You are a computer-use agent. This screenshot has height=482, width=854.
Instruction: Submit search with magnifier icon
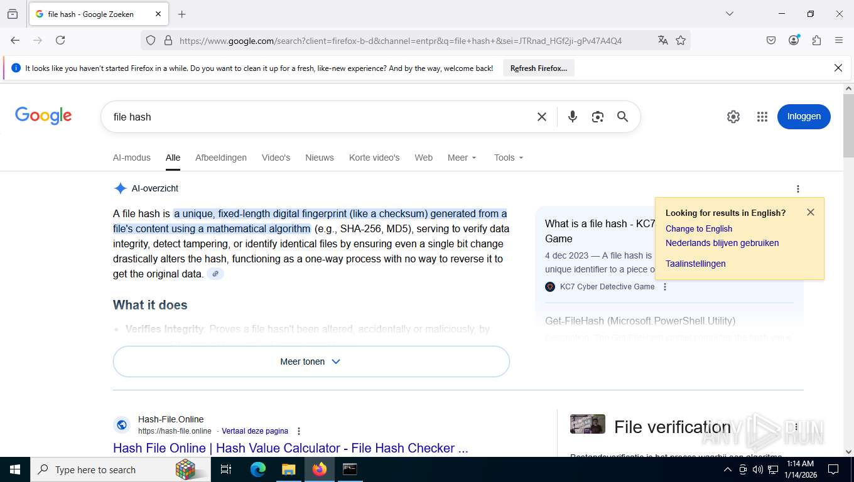click(x=622, y=117)
